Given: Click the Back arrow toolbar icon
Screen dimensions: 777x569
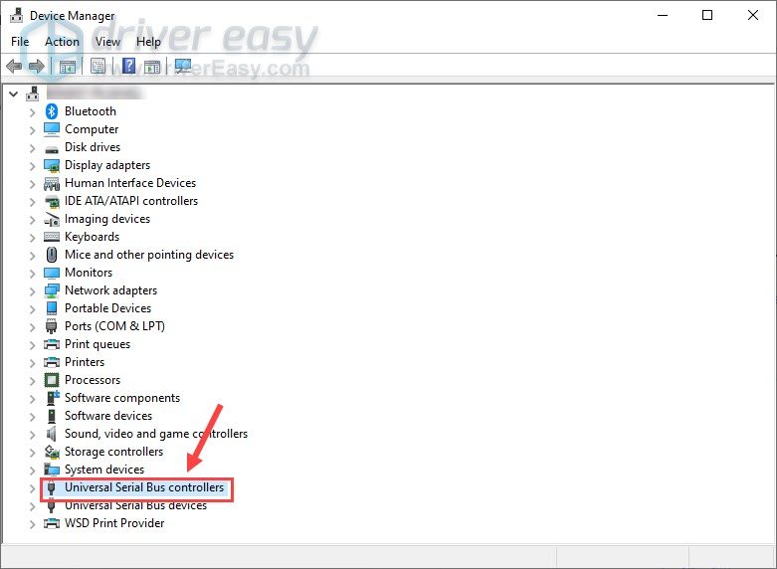Looking at the screenshot, I should pyautogui.click(x=14, y=67).
